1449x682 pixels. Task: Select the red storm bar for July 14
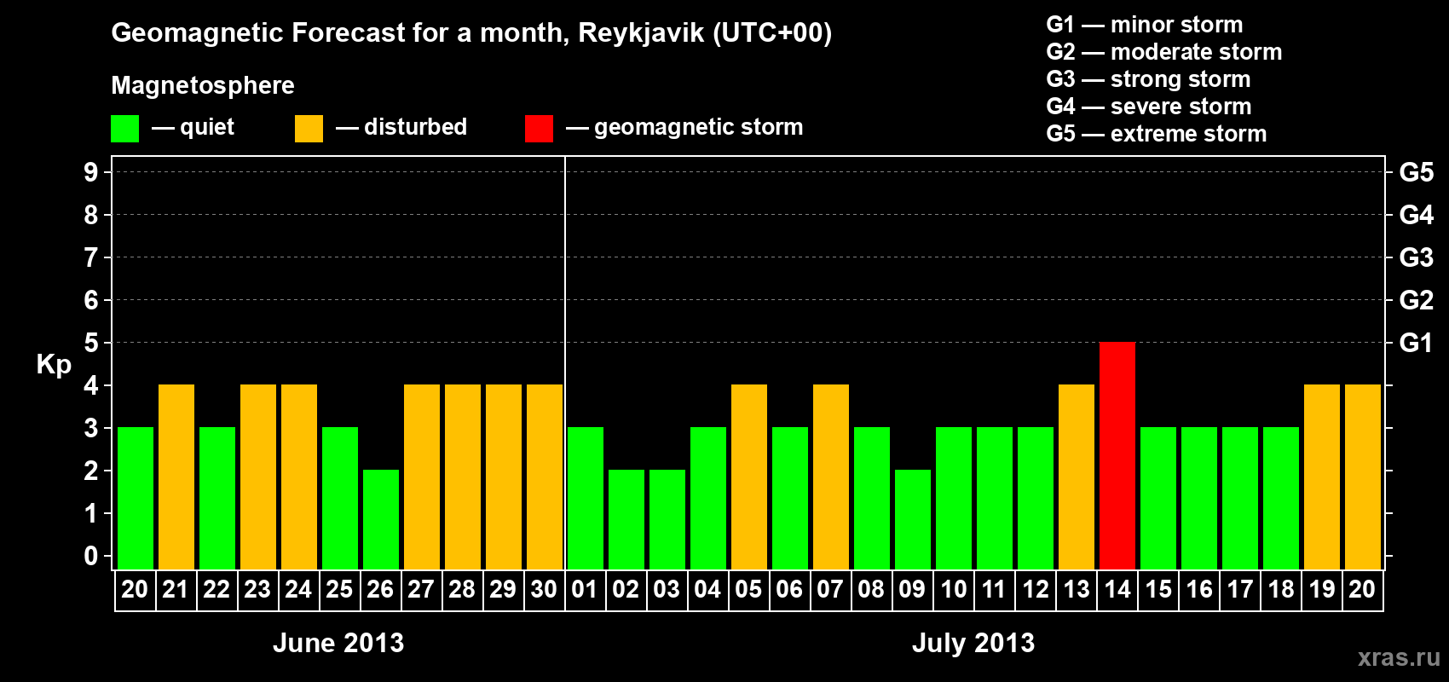click(x=1117, y=455)
